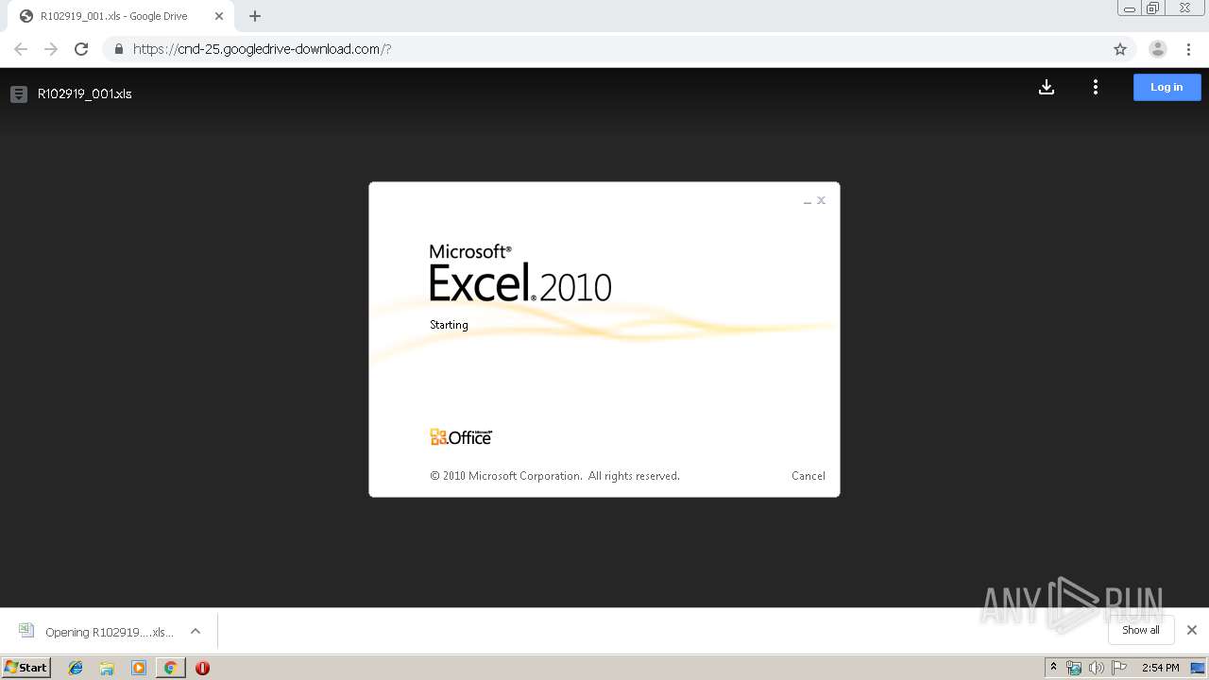Image resolution: width=1209 pixels, height=680 pixels.
Task: Switch to Chrome in the taskbar
Action: [170, 668]
